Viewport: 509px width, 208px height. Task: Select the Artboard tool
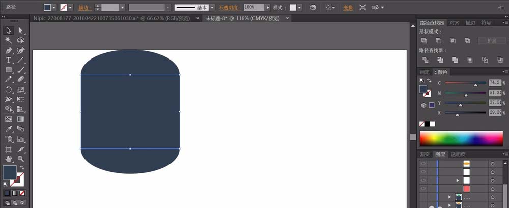coord(9,150)
